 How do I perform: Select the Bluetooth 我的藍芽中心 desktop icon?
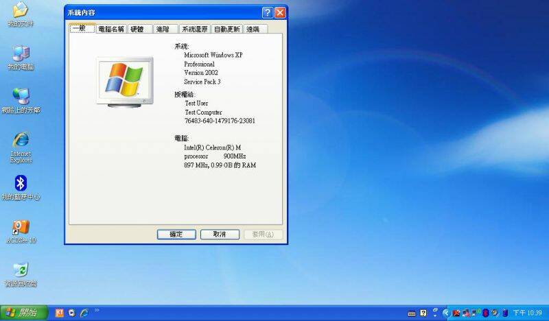click(x=21, y=183)
